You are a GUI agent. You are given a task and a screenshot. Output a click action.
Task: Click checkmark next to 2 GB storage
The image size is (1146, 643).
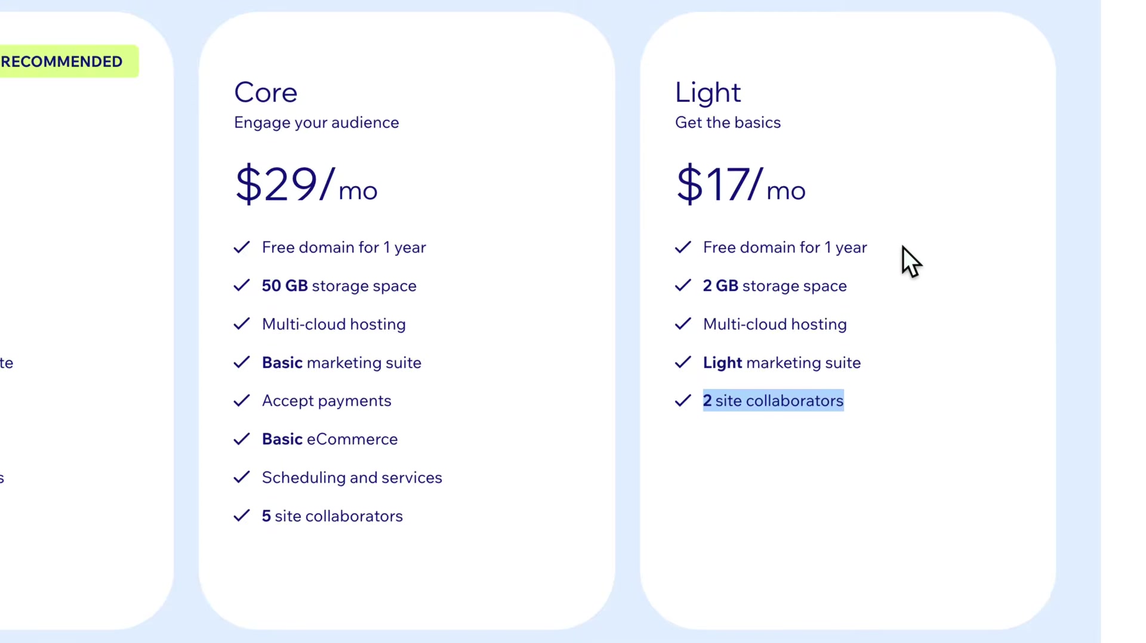(x=683, y=286)
